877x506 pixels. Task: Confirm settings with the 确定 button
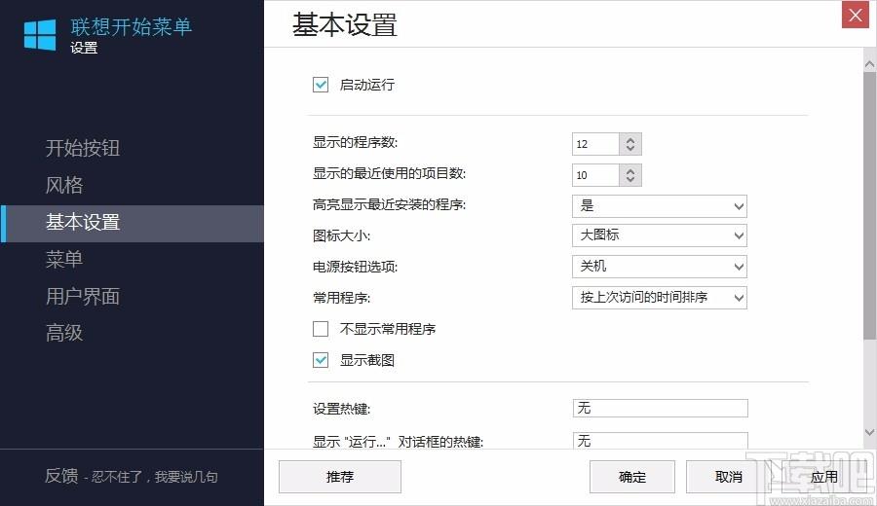pyautogui.click(x=632, y=477)
